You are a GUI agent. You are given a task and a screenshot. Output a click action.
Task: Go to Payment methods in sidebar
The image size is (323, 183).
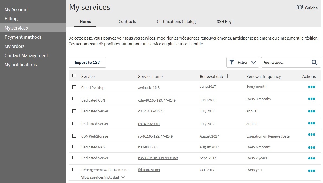tap(23, 37)
